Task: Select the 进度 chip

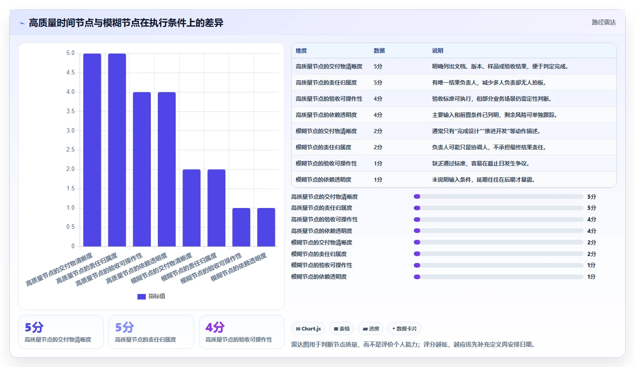Action: click(371, 329)
